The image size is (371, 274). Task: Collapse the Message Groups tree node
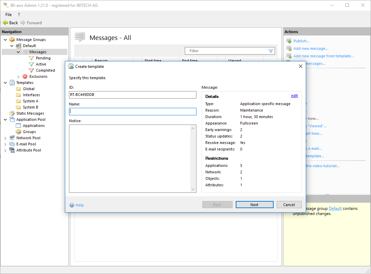(5, 40)
